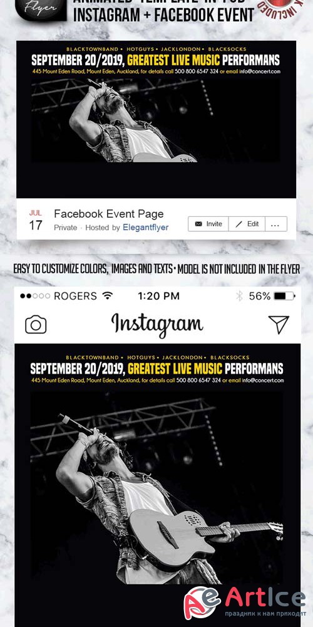
Task: Click the Invite button
Action: [x=208, y=224]
